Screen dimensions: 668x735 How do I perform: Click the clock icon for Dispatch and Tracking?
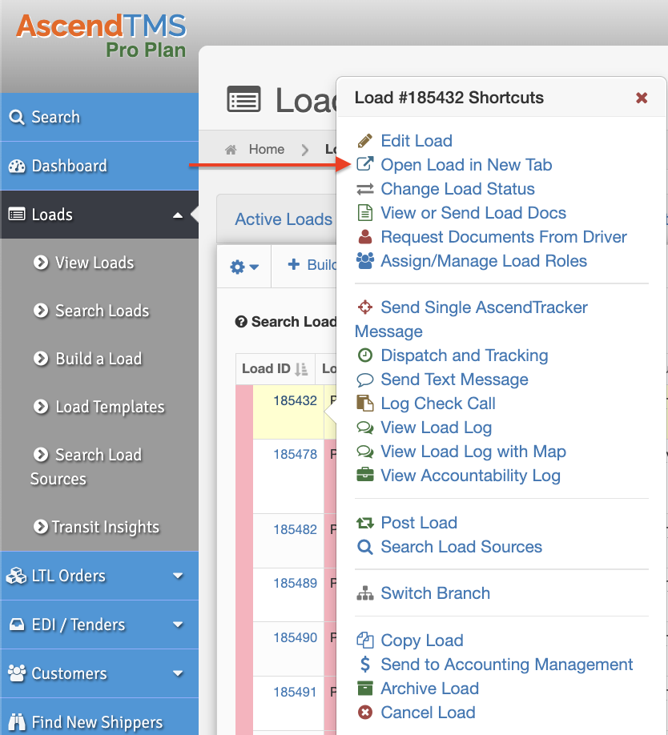pyautogui.click(x=364, y=355)
